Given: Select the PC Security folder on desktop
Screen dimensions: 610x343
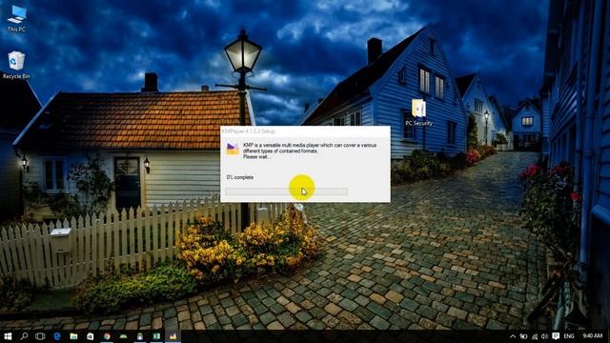Looking at the screenshot, I should point(418,112).
